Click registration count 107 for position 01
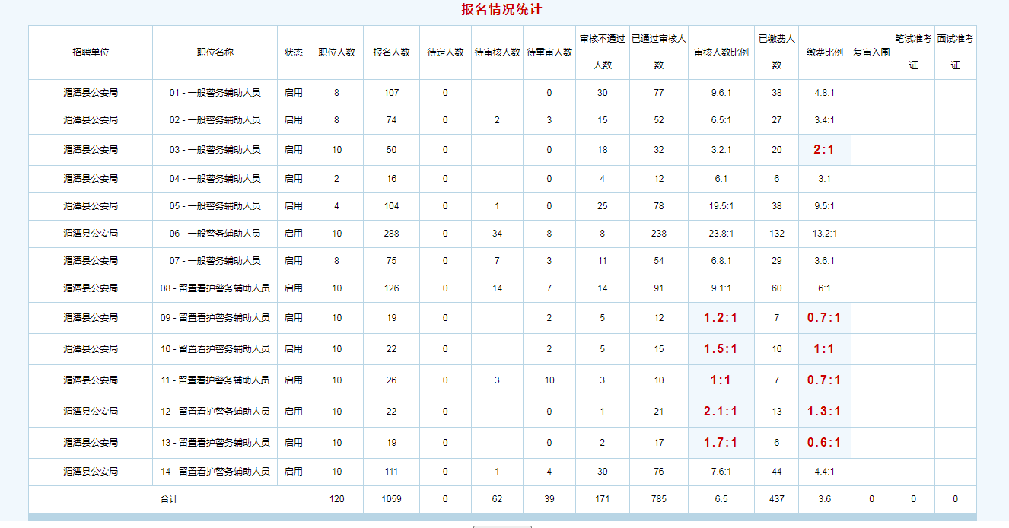 coord(391,93)
